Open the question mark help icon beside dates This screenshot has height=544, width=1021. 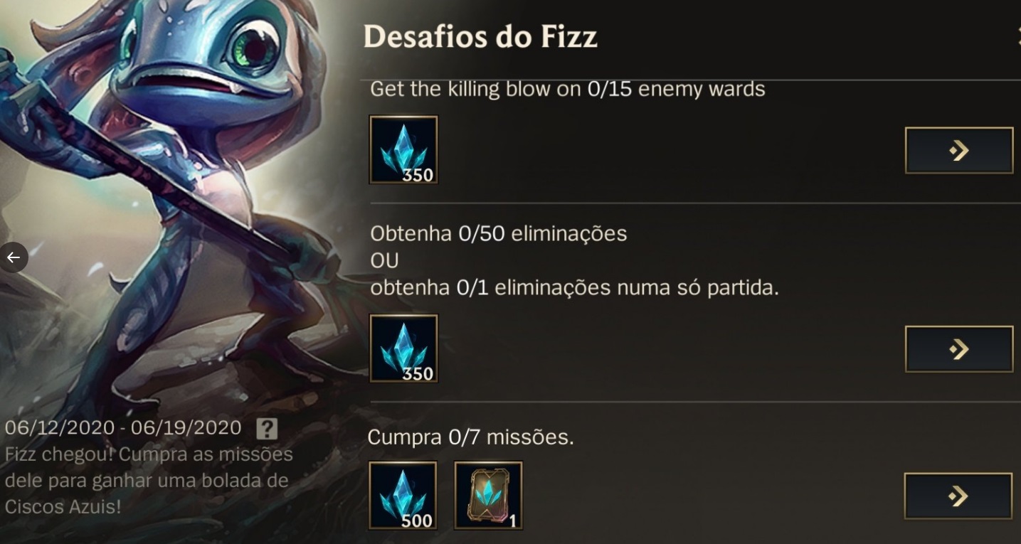[x=267, y=428]
